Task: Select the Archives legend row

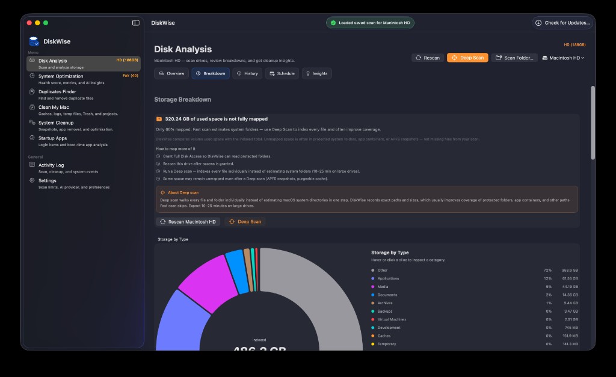Action: 474,303
